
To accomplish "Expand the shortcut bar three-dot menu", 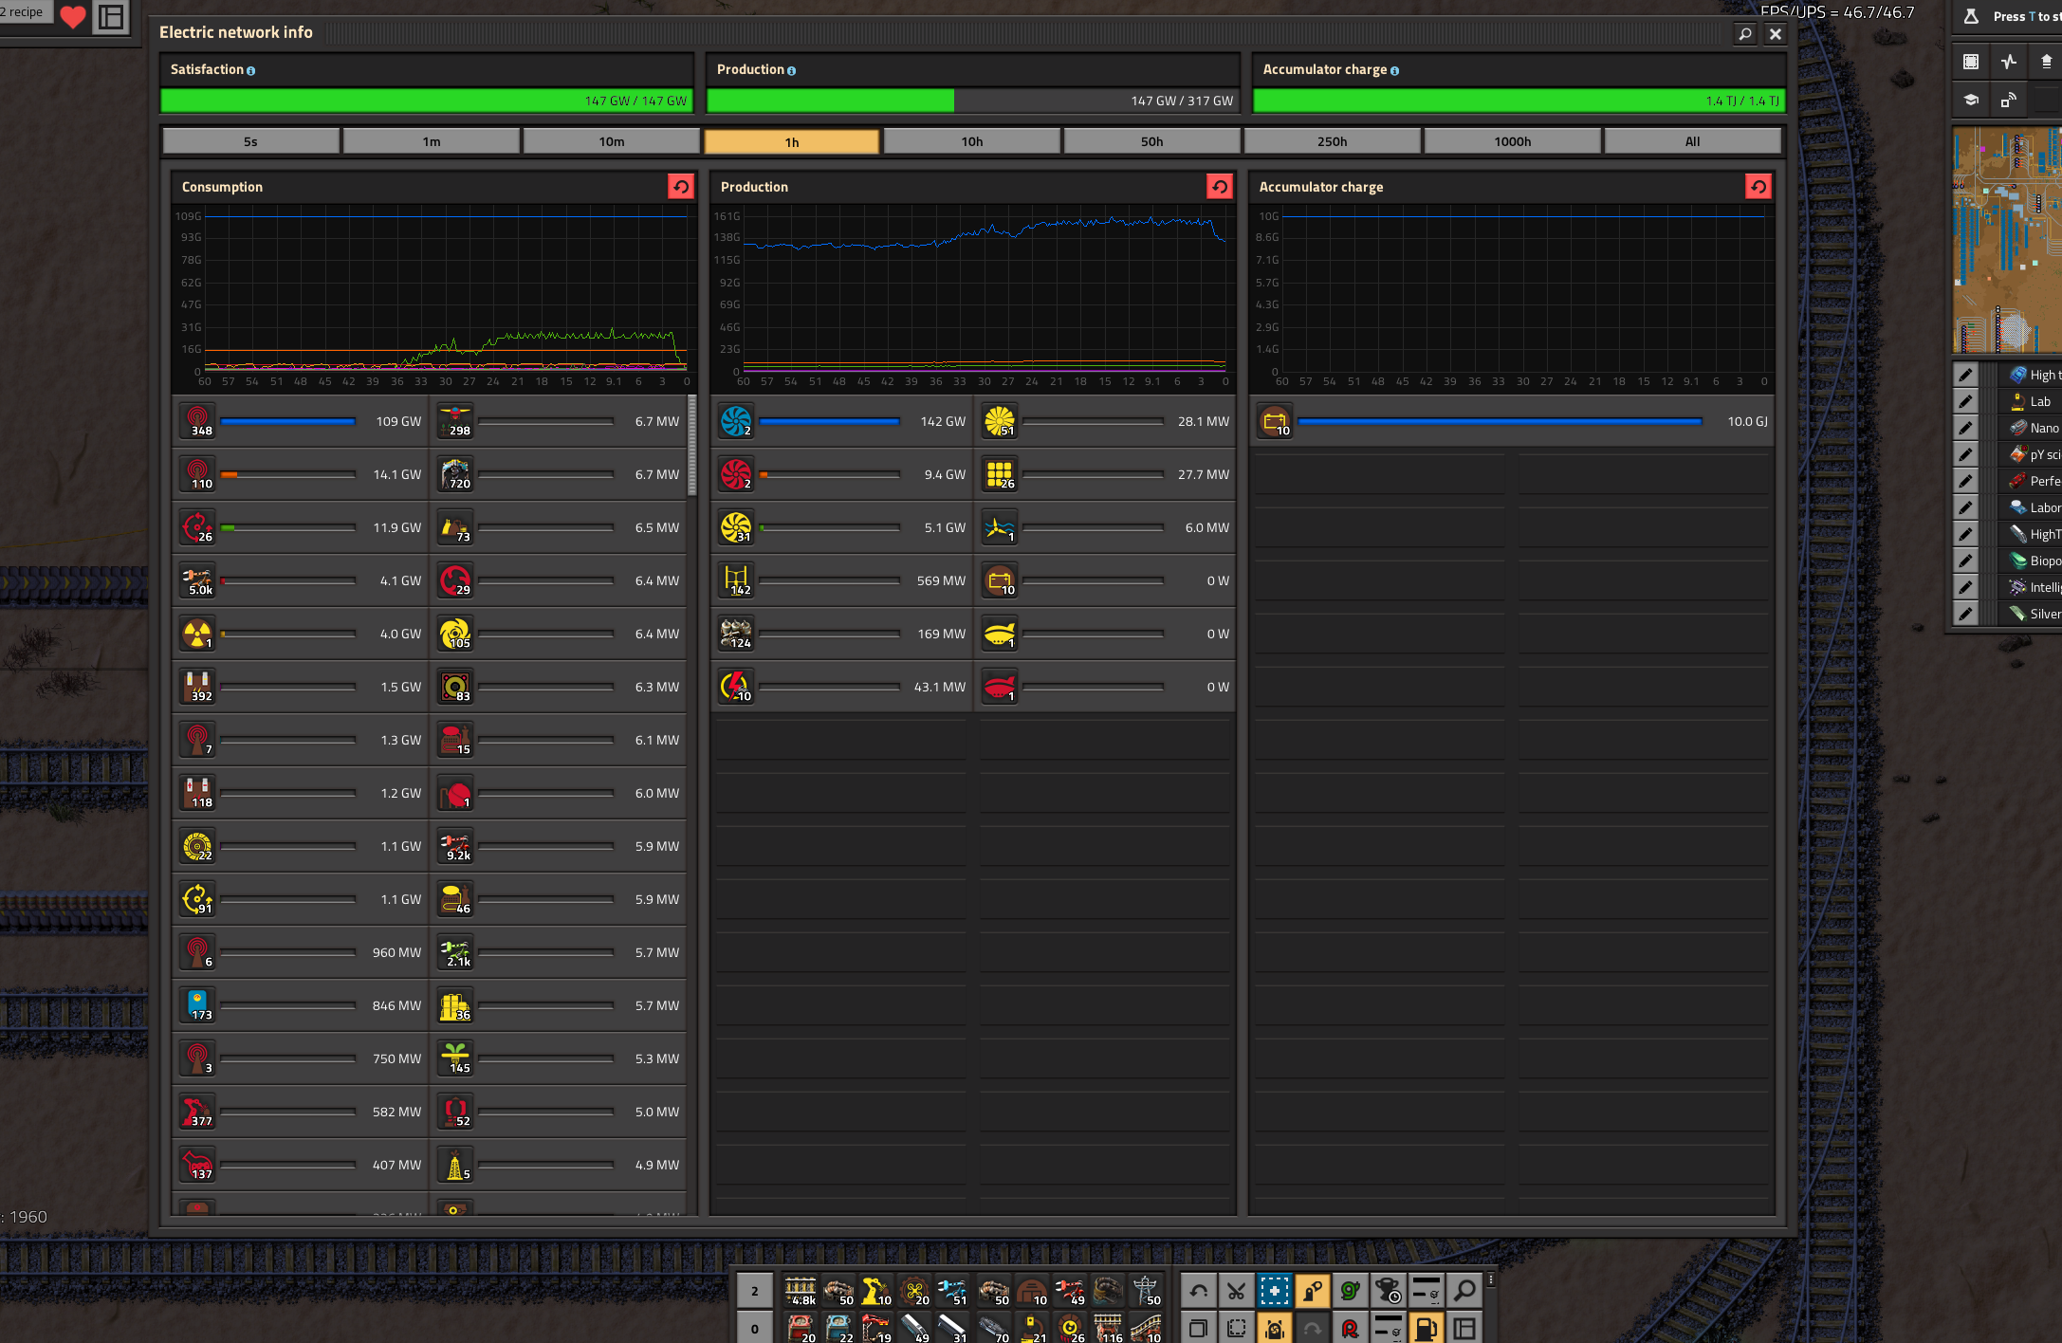I will click(x=1491, y=1279).
